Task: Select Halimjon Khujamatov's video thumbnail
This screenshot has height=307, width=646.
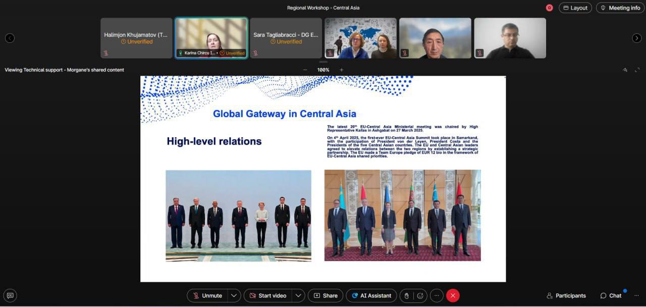Action: pos(136,38)
